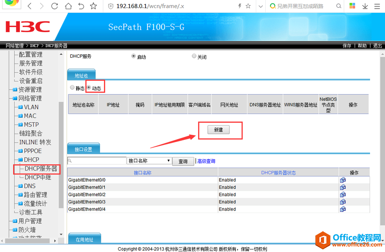The height and width of the screenshot is (252, 385).
Task: Click 退出 to log out
Action: click(x=378, y=46)
